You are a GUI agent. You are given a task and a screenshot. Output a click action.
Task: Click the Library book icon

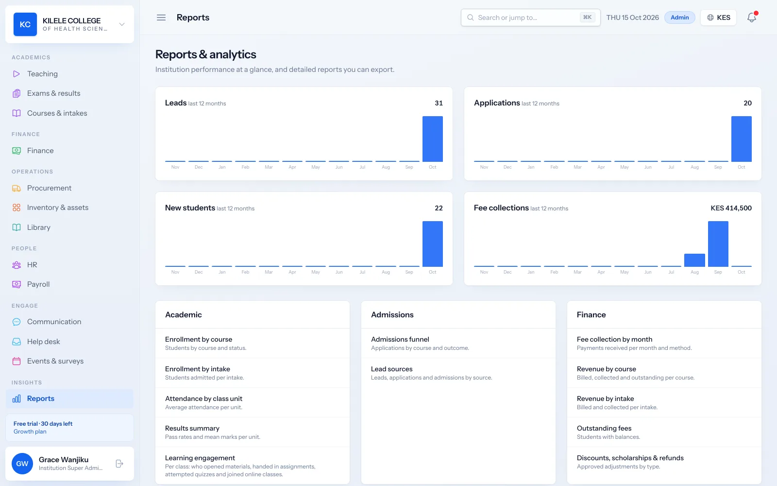[x=17, y=227]
